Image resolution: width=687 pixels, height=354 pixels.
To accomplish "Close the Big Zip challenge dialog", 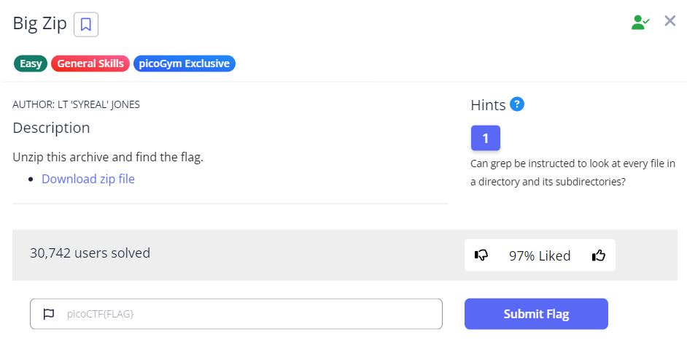I will 670,21.
